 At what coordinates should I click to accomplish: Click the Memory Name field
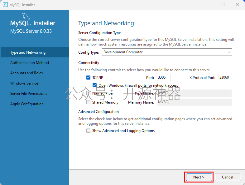[x=195, y=102]
